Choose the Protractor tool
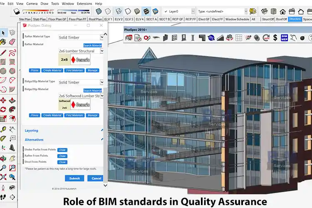 [x=3, y=139]
